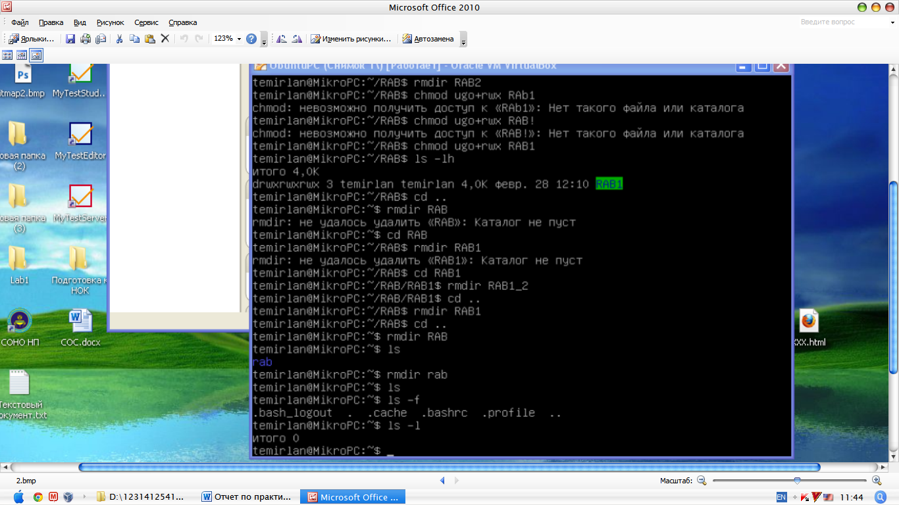This screenshot has height=505, width=899.
Task: Expand standard toolbar options arrow after Help icon
Action: pyautogui.click(x=264, y=39)
